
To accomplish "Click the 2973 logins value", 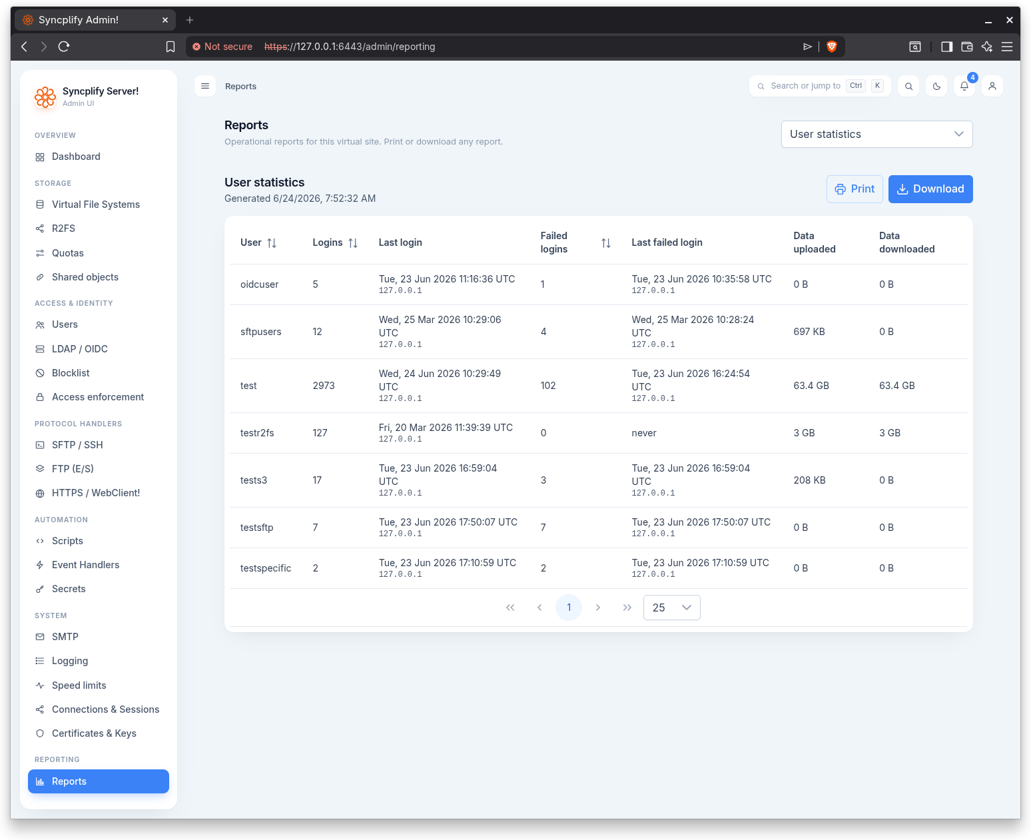I will click(324, 386).
